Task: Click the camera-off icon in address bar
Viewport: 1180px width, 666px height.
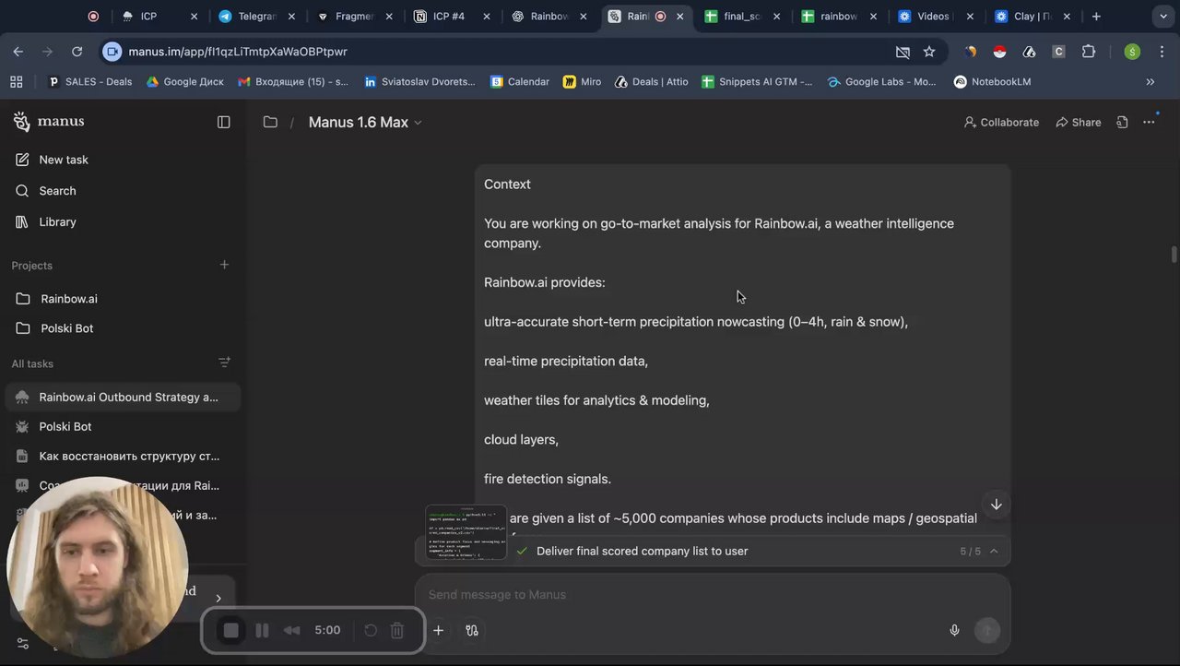Action: (903, 52)
